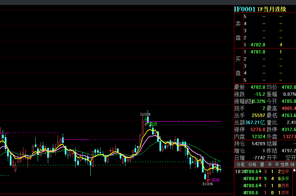This screenshot has height=196, width=296.
Task: Open the 量 column tab
Action: (262, 164)
